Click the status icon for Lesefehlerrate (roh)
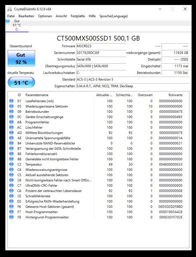Viewport: 196px width, 257px height. coord(11,101)
